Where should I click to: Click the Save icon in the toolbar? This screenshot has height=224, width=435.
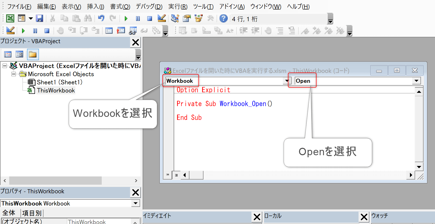click(39, 18)
